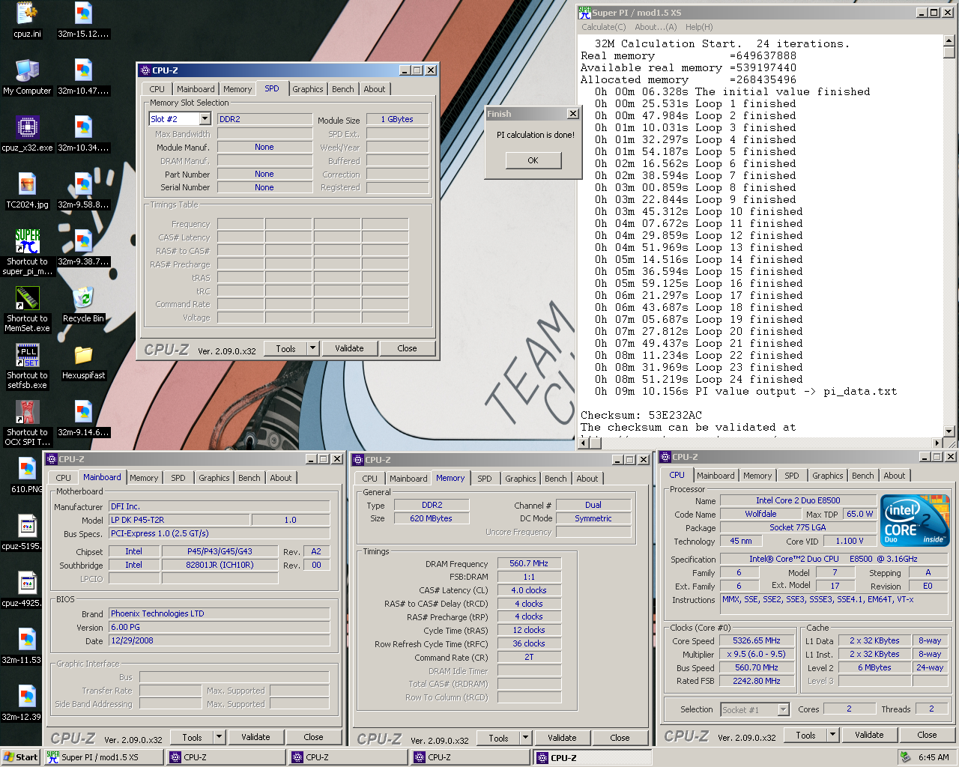Switch to Super PI taskbar button
Screen dimensions: 959x767
[x=103, y=757]
